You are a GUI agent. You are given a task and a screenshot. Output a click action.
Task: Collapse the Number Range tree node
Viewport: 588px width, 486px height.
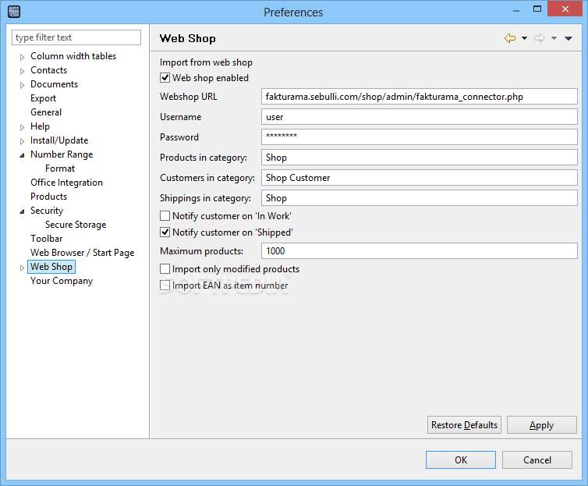click(22, 155)
